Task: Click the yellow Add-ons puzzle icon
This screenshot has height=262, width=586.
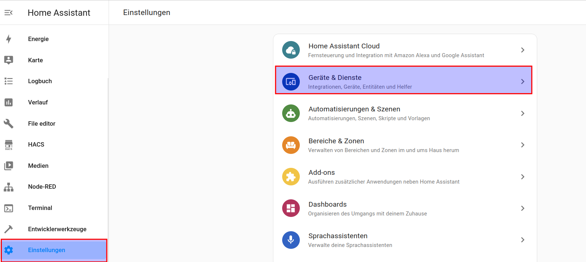Action: click(291, 177)
